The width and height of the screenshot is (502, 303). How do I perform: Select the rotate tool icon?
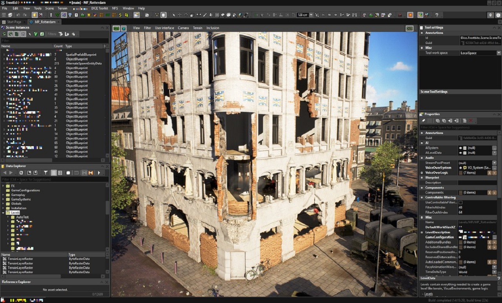pyautogui.click(x=186, y=15)
